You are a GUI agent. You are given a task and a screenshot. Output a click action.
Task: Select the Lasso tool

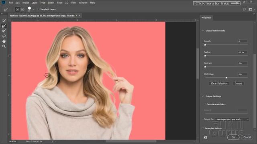(x=4, y=36)
